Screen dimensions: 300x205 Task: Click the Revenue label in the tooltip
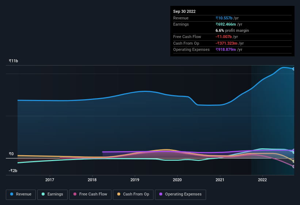(x=181, y=18)
